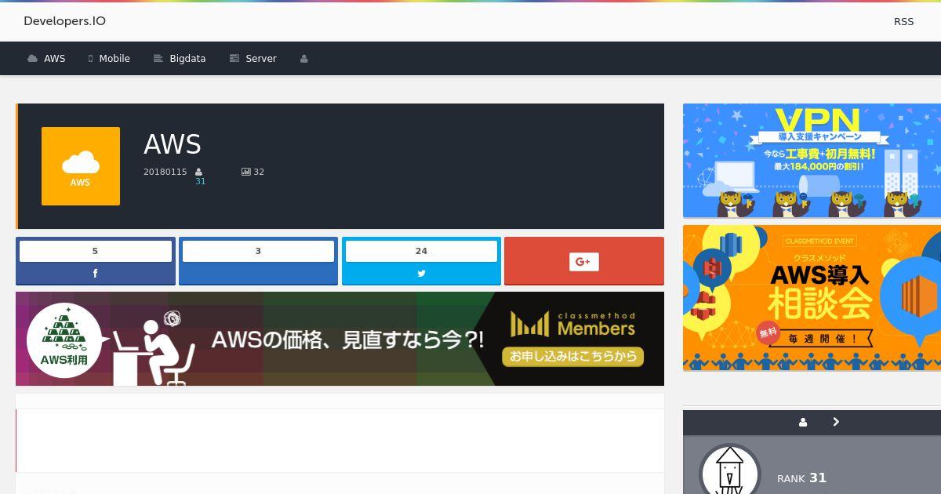Screen dimensions: 941x494
Task: Share on Facebook button with count 5
Action: coord(96,261)
